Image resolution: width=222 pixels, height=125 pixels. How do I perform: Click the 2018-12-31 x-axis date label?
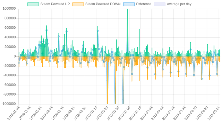[80, 113]
